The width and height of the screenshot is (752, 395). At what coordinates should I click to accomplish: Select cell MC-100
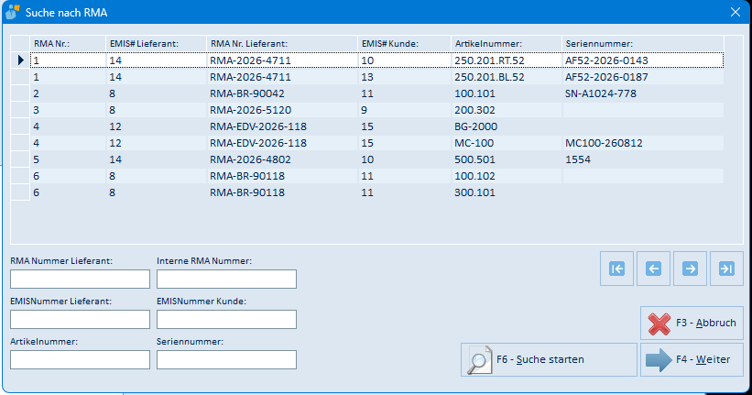[x=507, y=143]
